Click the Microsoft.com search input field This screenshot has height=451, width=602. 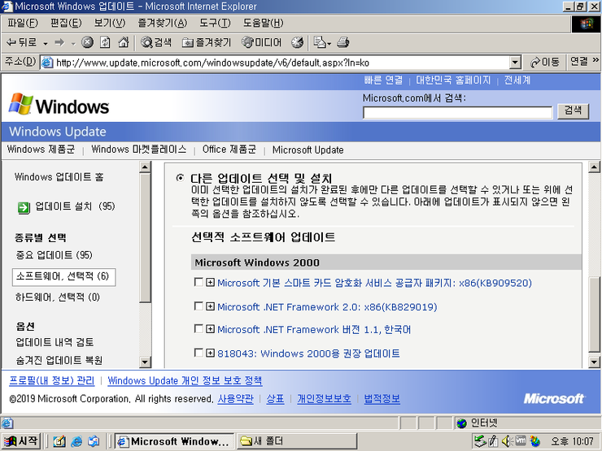tap(458, 112)
